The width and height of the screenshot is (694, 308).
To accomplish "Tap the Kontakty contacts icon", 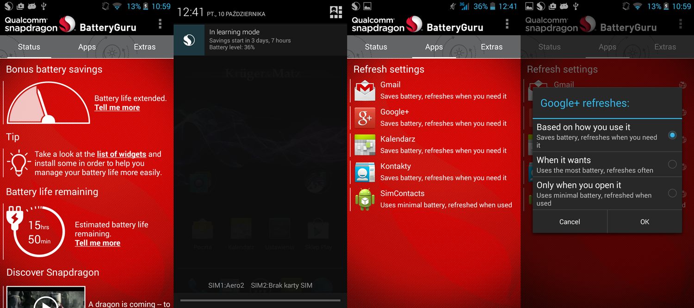I will click(x=365, y=172).
